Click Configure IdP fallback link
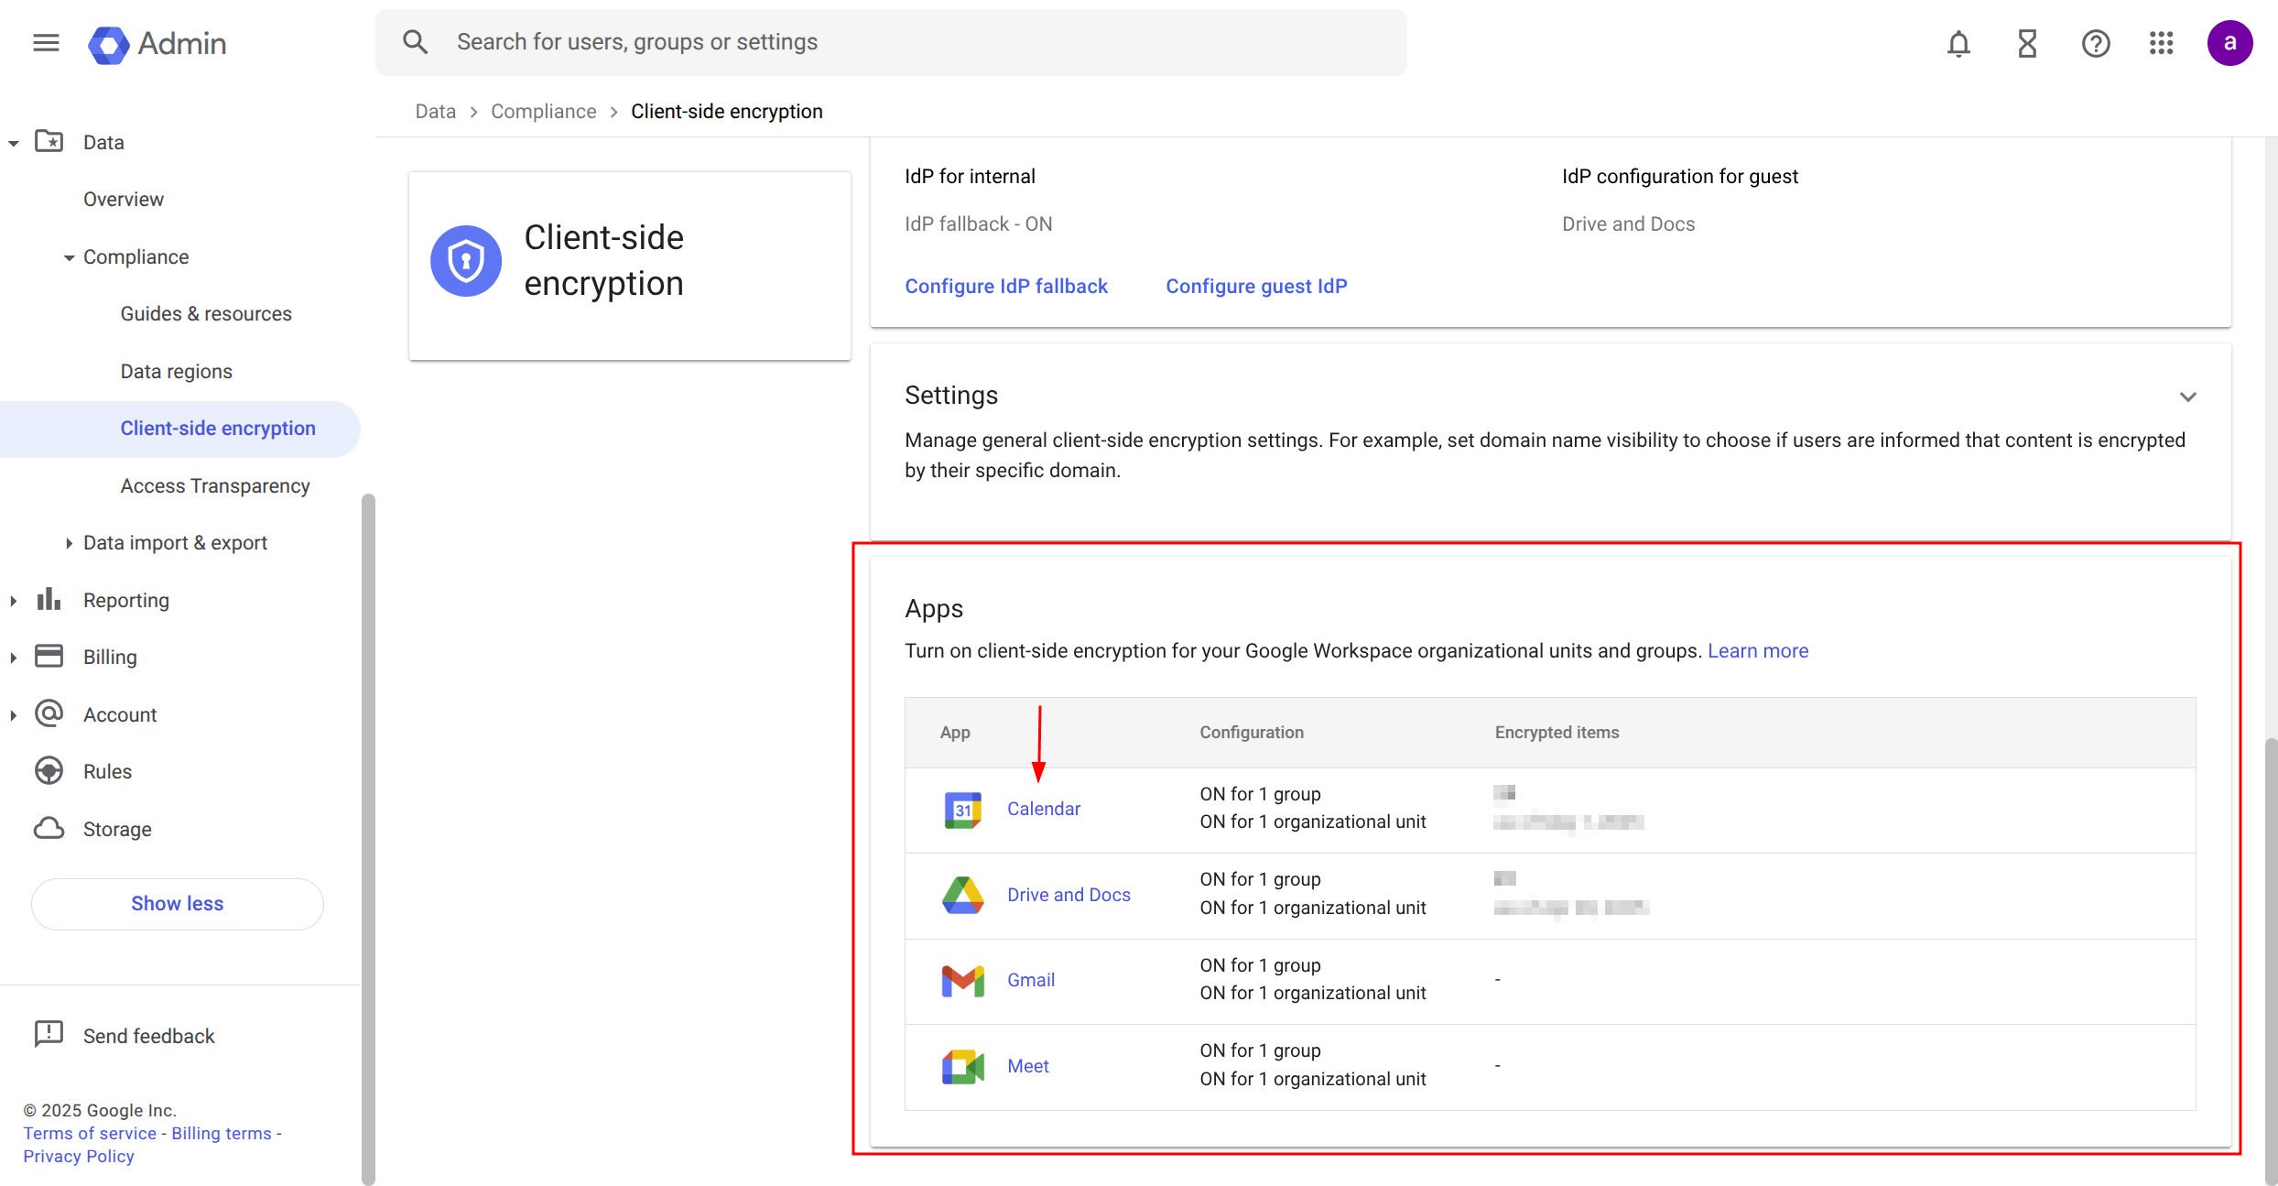The image size is (2278, 1186). tap(1006, 286)
